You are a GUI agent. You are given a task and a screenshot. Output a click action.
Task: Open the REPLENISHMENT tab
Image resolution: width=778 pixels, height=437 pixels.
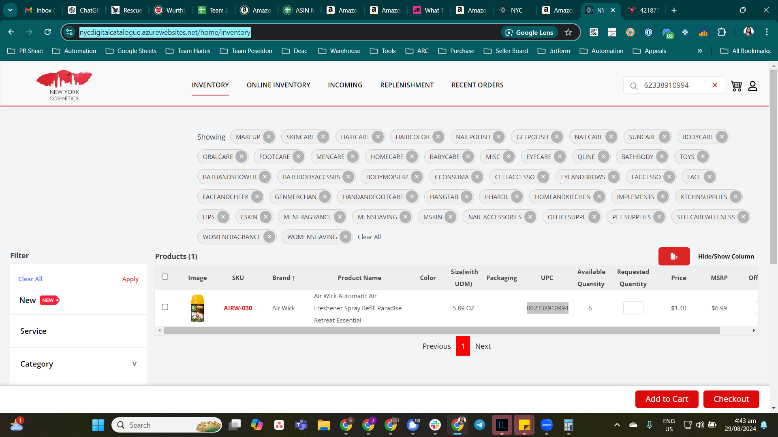(x=407, y=85)
